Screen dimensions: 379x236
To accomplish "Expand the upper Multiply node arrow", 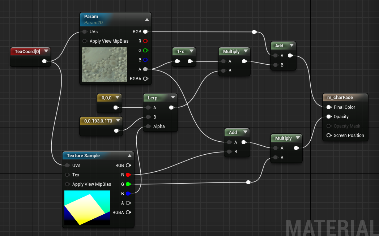I will [x=246, y=51].
